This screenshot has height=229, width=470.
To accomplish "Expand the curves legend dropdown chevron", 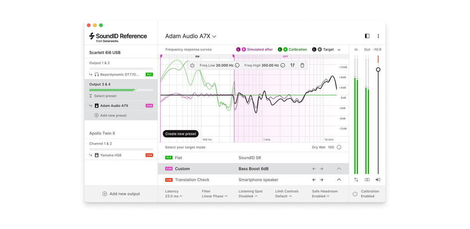I will coord(339,50).
